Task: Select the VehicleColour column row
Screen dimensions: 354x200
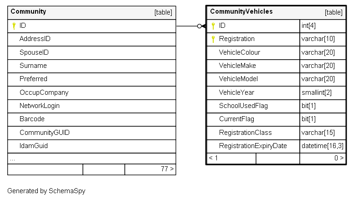Action: tap(276, 52)
